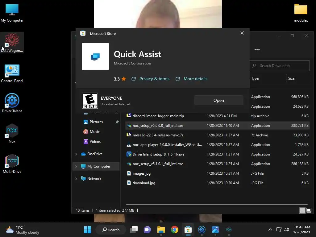Open the Control Panel desktop shortcut
316x237 pixels.
(12, 73)
